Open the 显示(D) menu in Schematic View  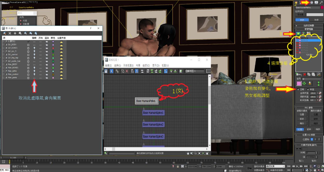(x=156, y=66)
